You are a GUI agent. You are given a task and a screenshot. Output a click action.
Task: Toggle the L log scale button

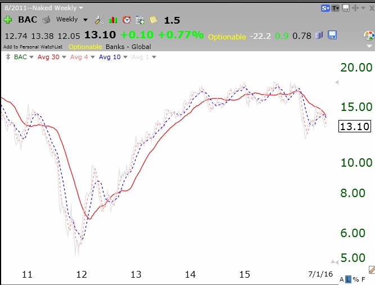click(x=348, y=279)
